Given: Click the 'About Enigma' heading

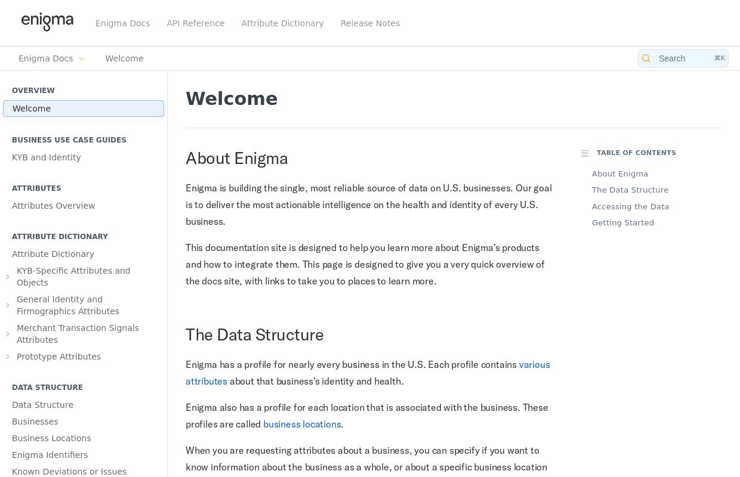Looking at the screenshot, I should pyautogui.click(x=237, y=159).
